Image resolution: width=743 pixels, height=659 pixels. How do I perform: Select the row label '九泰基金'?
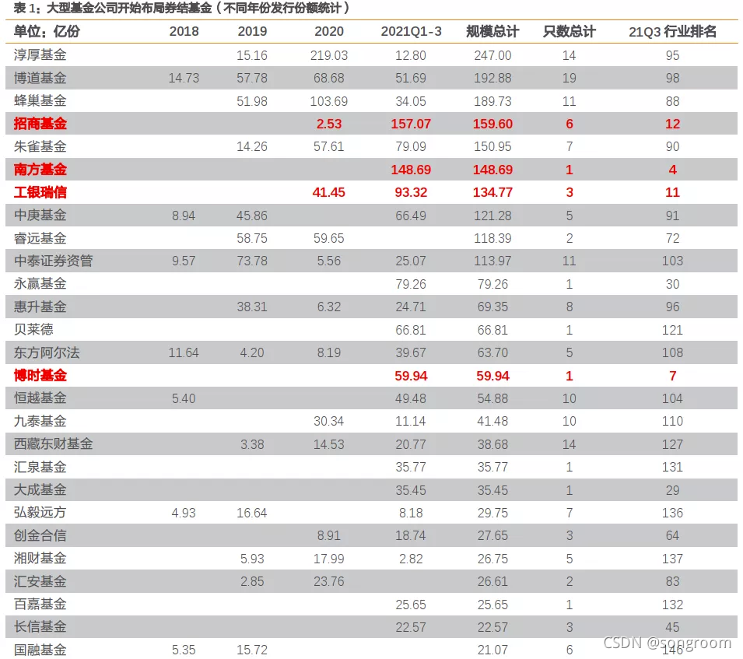[x=40, y=421]
